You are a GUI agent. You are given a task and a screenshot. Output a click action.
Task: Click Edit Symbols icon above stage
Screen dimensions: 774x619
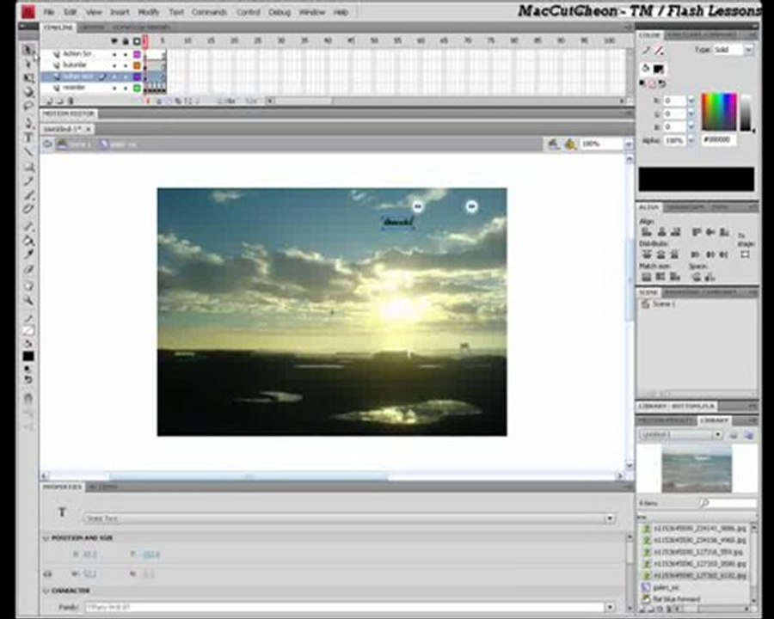(571, 144)
